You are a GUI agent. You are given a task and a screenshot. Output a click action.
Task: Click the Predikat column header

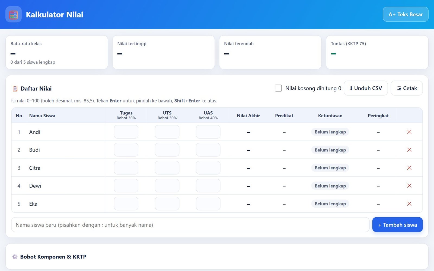(x=284, y=116)
